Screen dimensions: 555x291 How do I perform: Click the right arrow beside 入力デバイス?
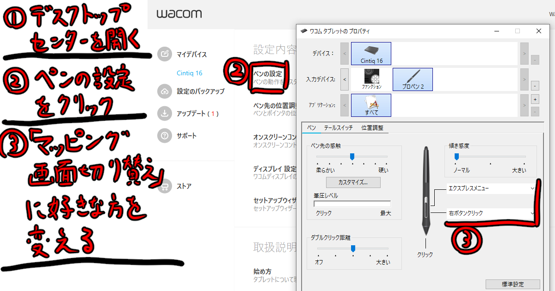523,79
